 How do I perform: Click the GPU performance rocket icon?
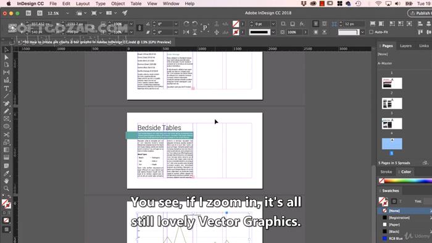[x=125, y=13]
